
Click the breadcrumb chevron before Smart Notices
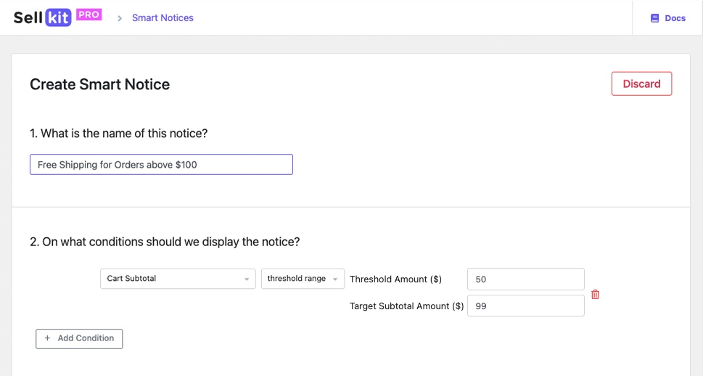click(120, 18)
